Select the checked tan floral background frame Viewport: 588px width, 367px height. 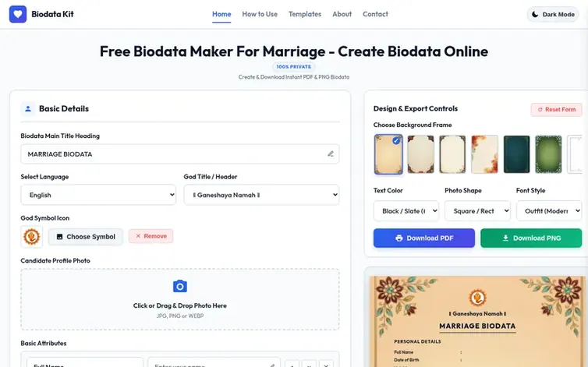[388, 154]
